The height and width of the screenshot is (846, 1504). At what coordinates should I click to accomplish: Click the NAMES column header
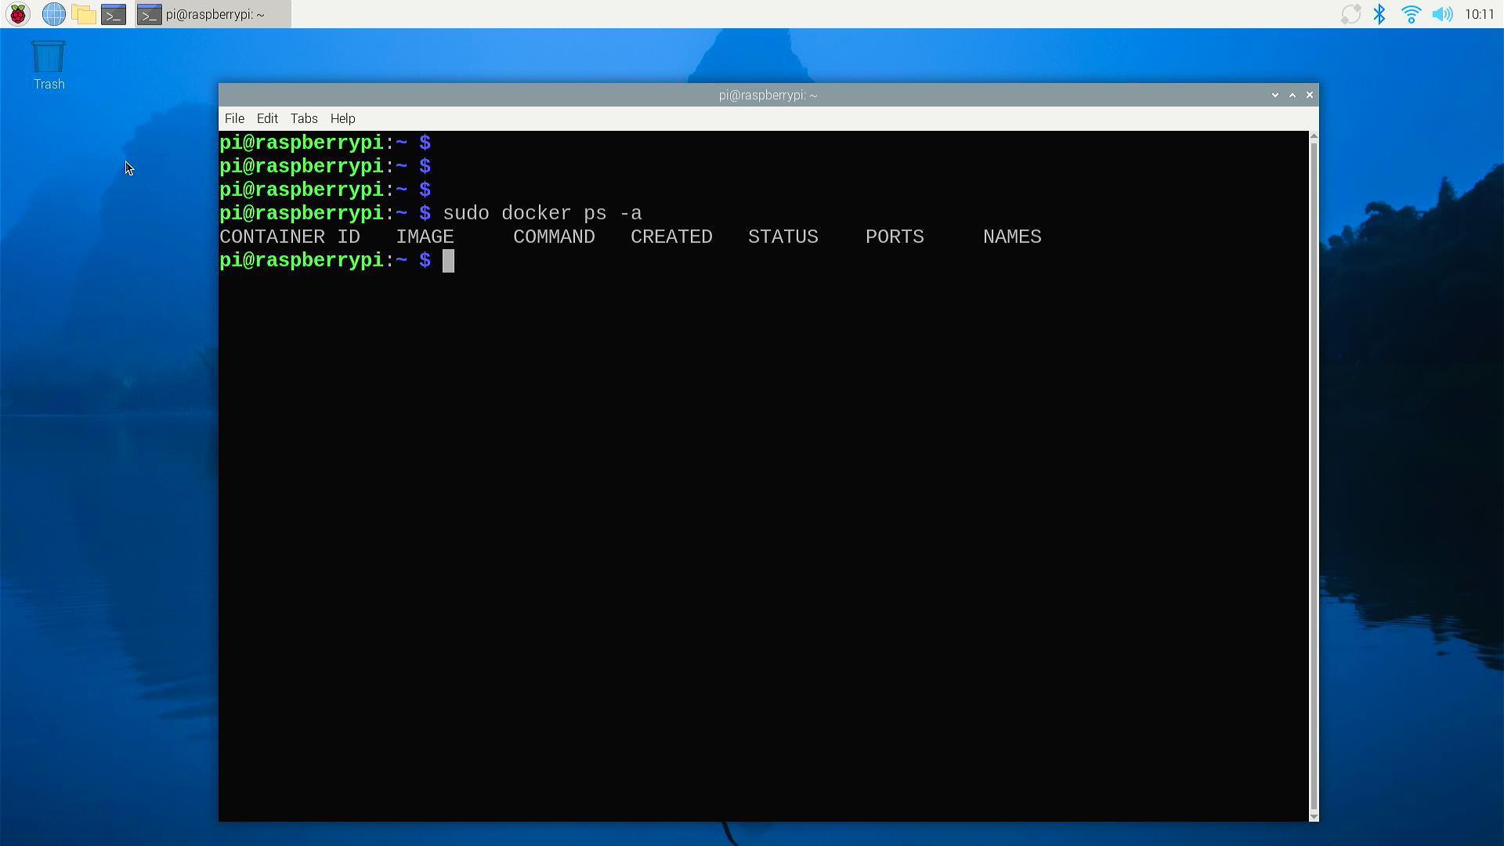[x=1012, y=237]
